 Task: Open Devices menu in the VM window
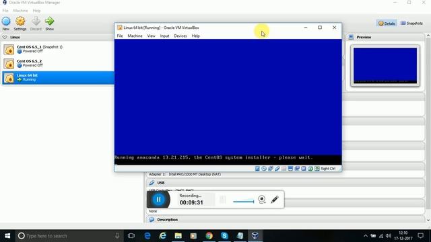(x=180, y=36)
